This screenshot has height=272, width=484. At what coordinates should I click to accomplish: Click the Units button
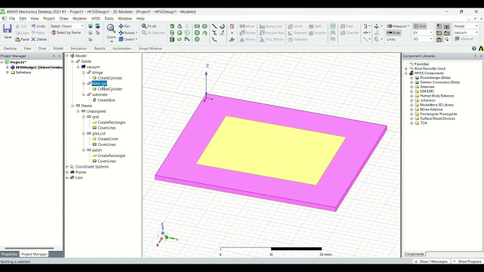pyautogui.click(x=391, y=39)
